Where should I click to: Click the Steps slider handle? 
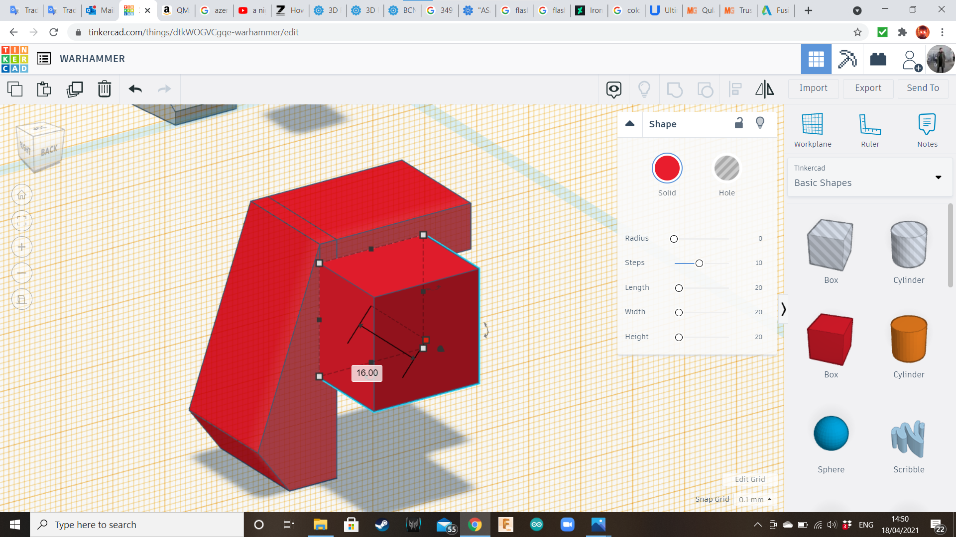[699, 263]
